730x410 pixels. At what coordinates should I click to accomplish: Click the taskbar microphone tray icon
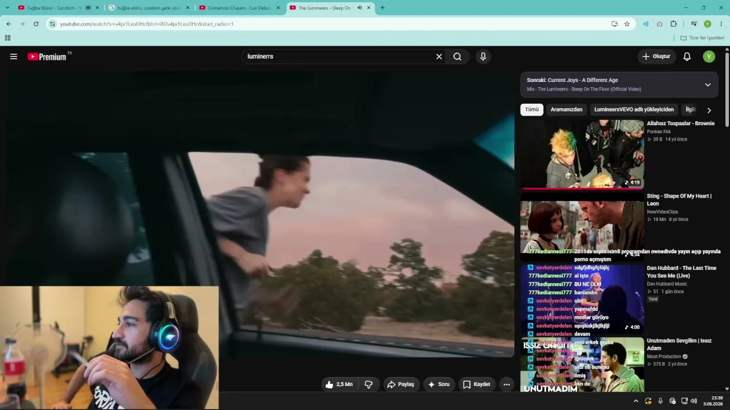point(660,401)
